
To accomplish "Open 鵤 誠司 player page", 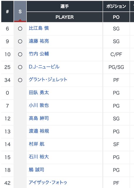I will coord(37,170).
